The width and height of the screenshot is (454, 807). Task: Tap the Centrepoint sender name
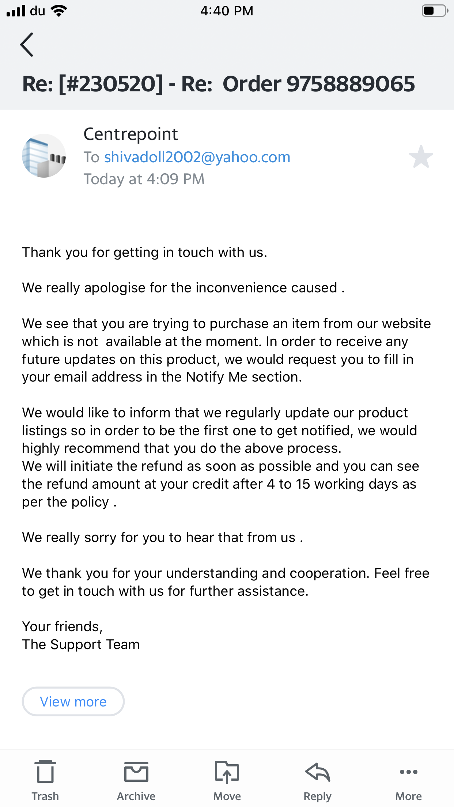pos(130,134)
